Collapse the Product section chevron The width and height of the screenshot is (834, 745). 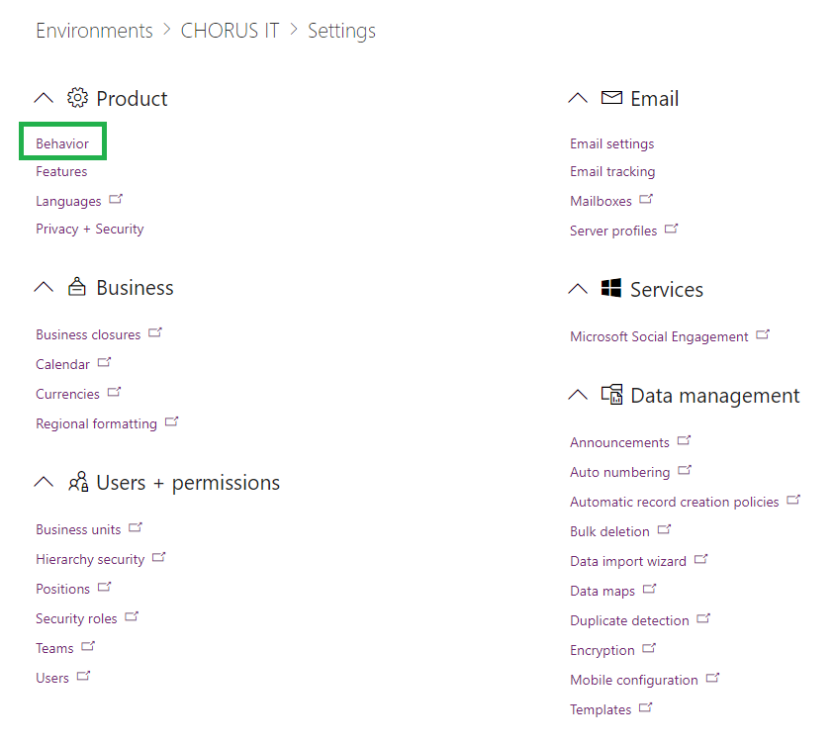[44, 98]
